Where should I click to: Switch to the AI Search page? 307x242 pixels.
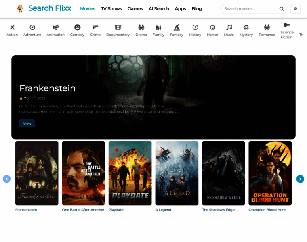159,9
